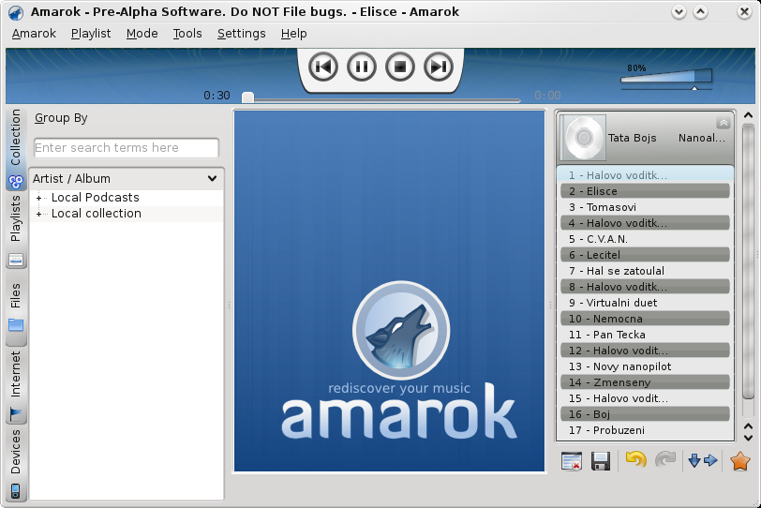Focus the collection search terms field
Screen dimensions: 761x508
click(x=127, y=147)
